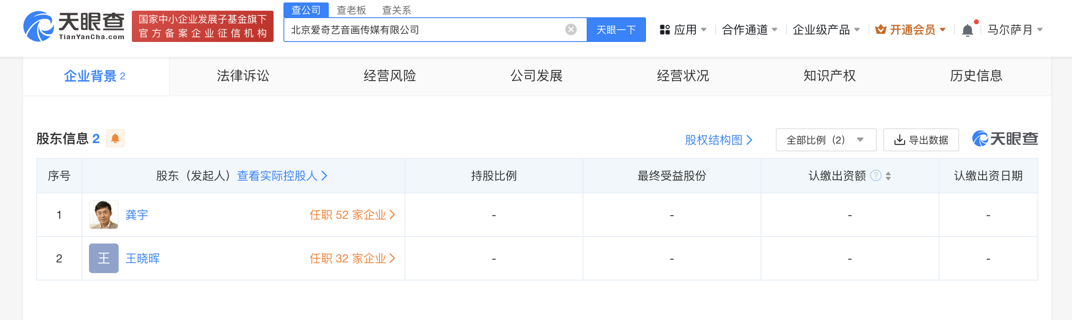This screenshot has width=1072, height=320.
Task: Click the 开通会员 crown icon
Action: tap(880, 30)
